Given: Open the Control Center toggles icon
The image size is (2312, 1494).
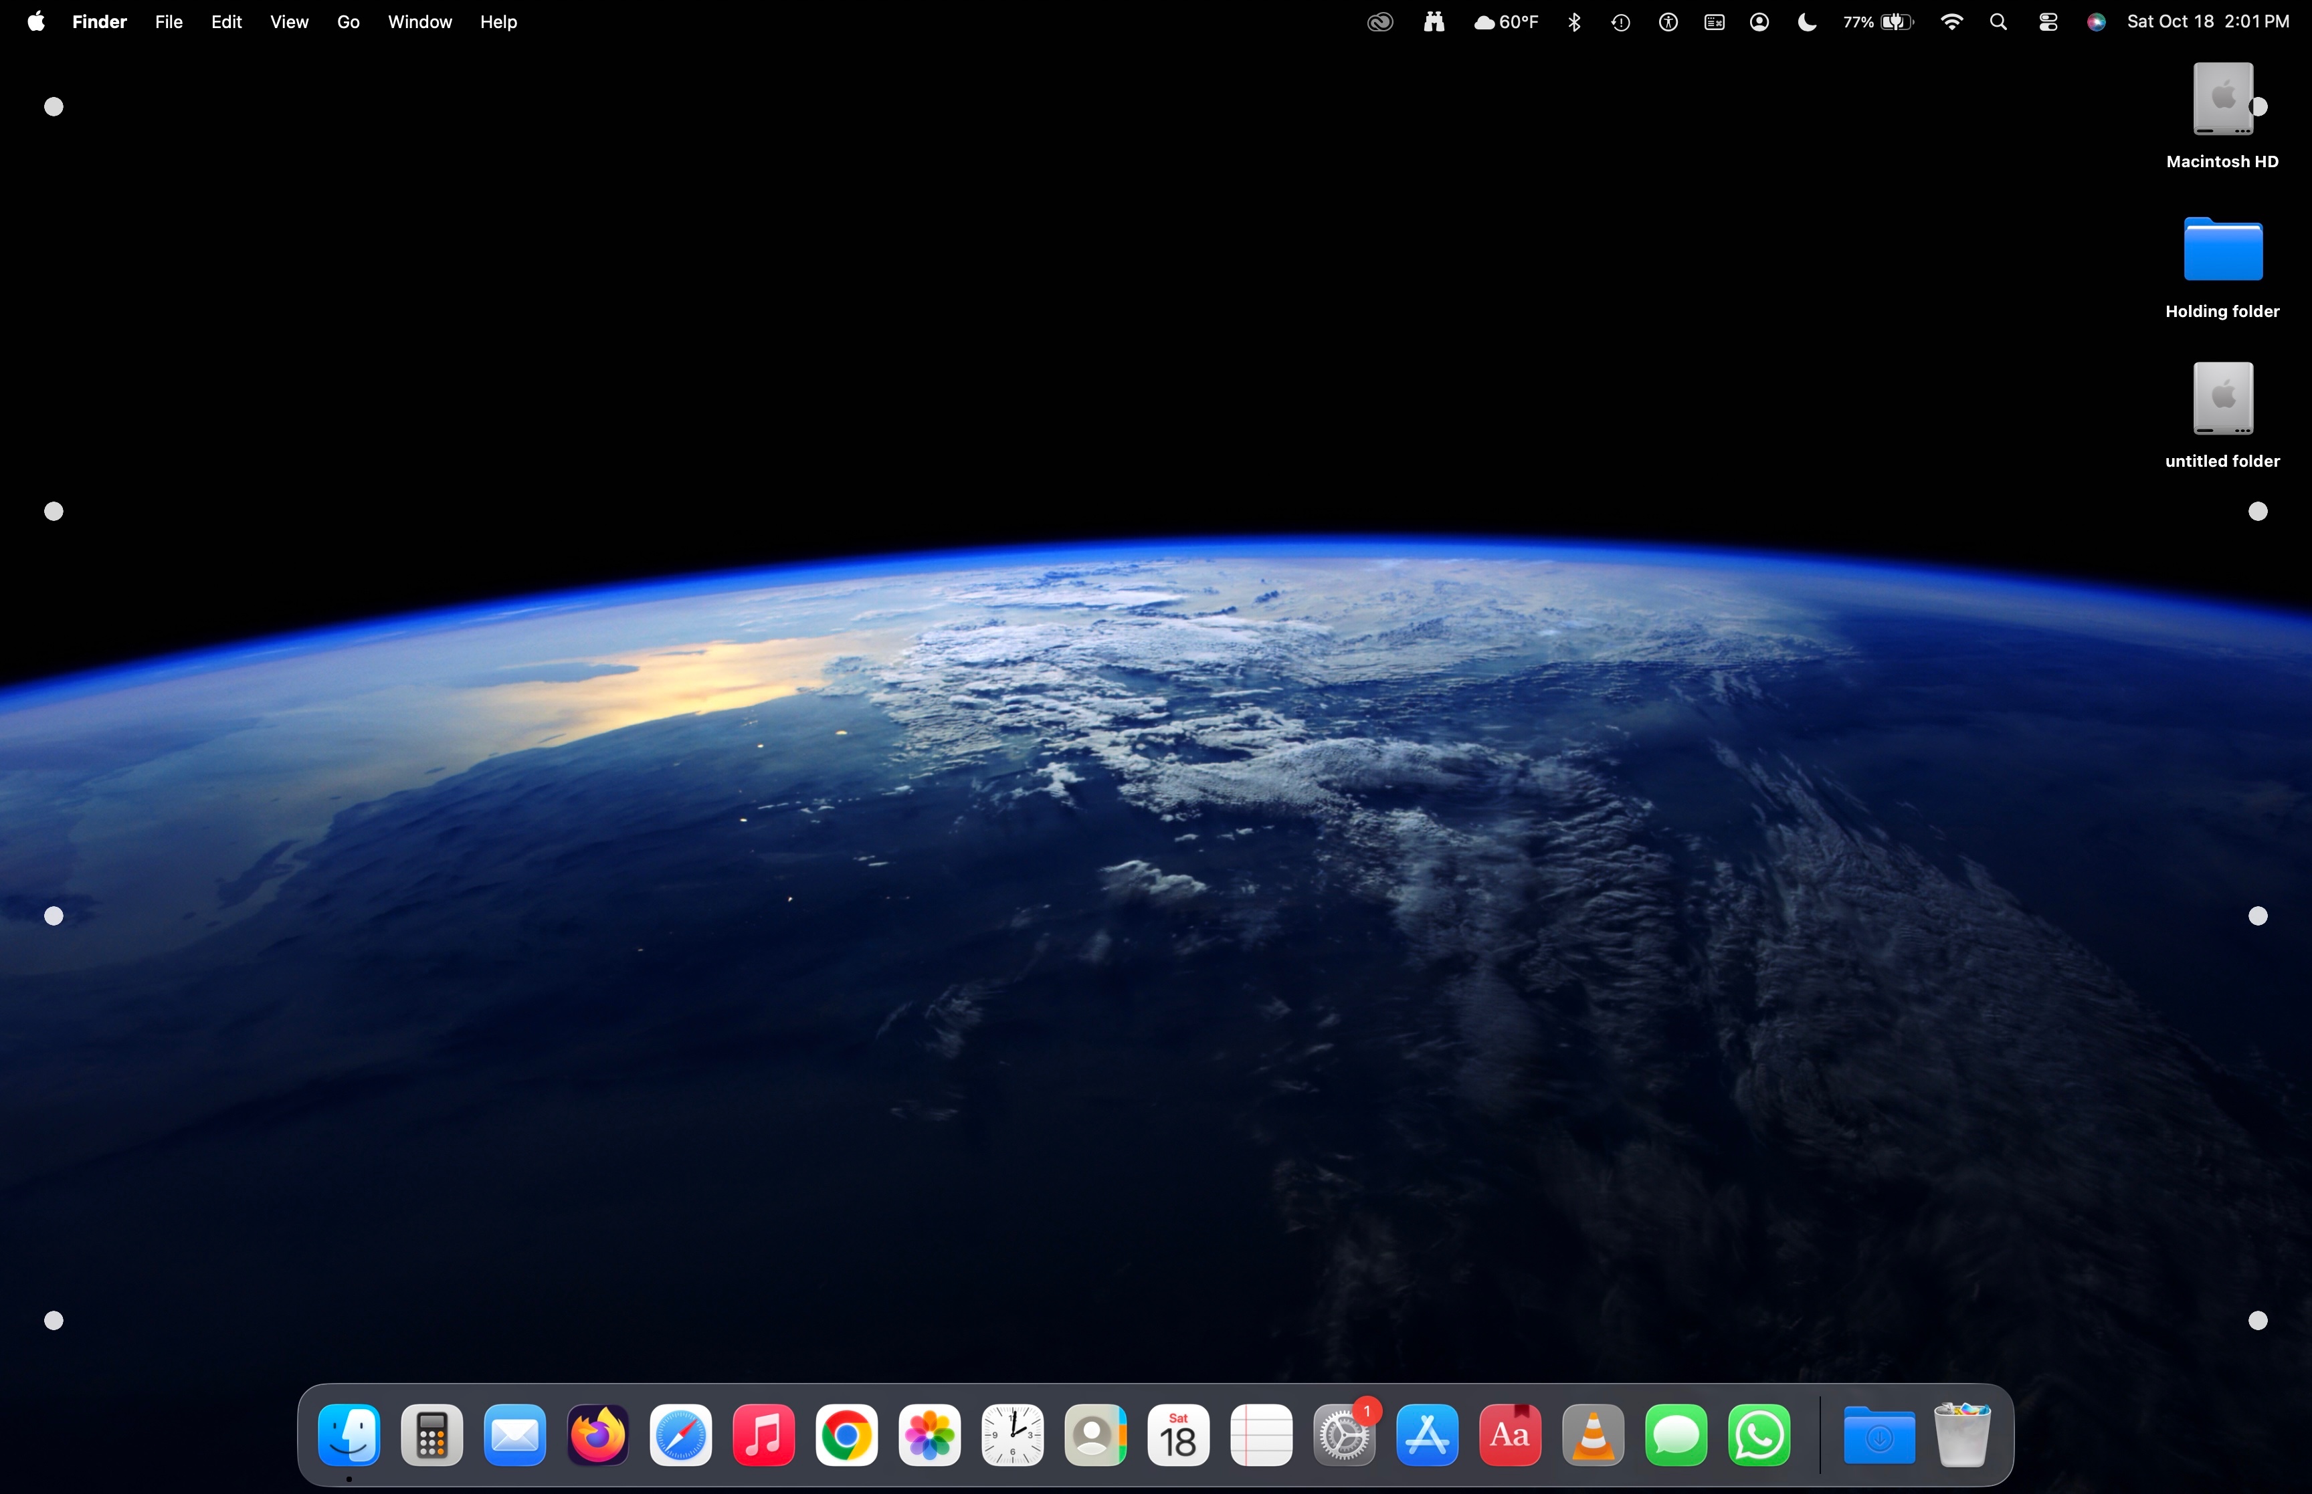Looking at the screenshot, I should (2047, 22).
